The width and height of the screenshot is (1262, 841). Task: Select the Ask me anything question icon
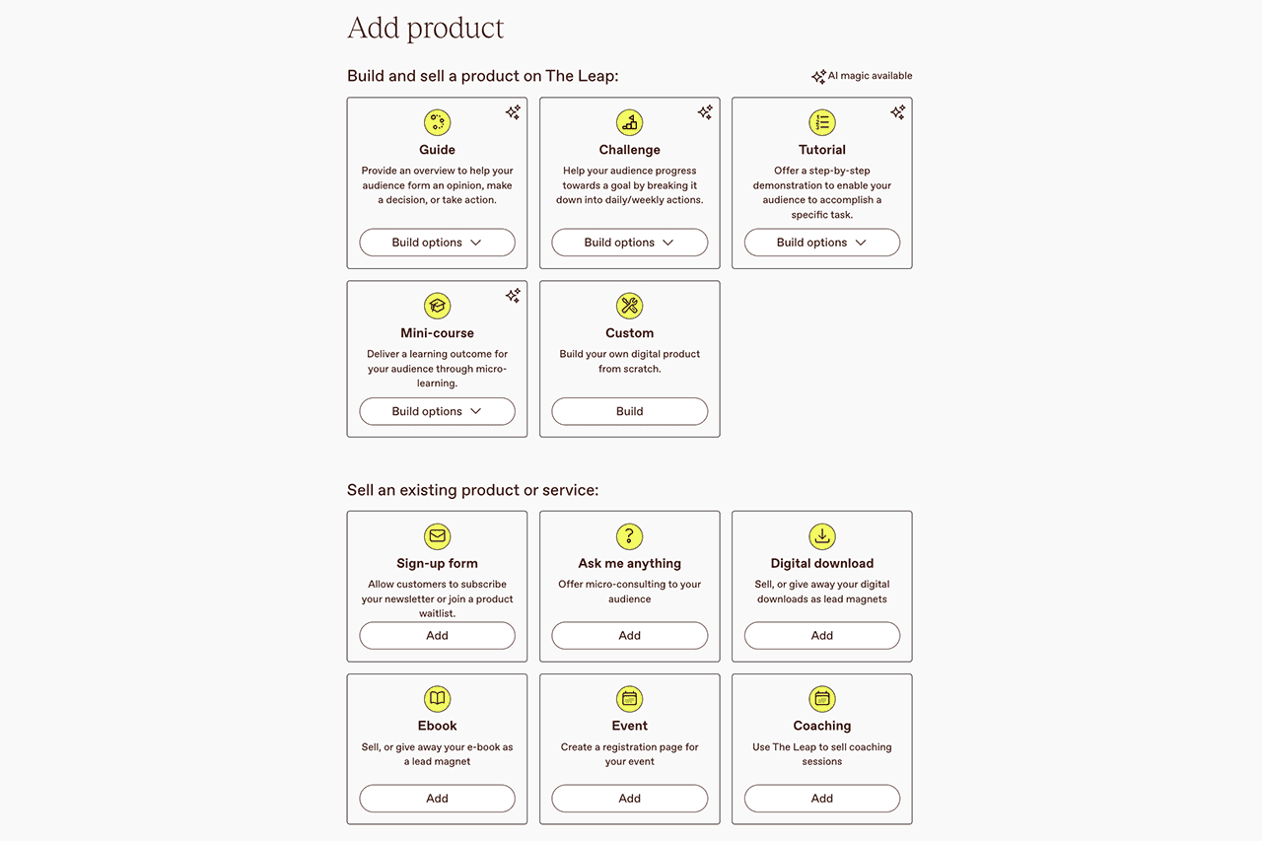click(x=629, y=536)
